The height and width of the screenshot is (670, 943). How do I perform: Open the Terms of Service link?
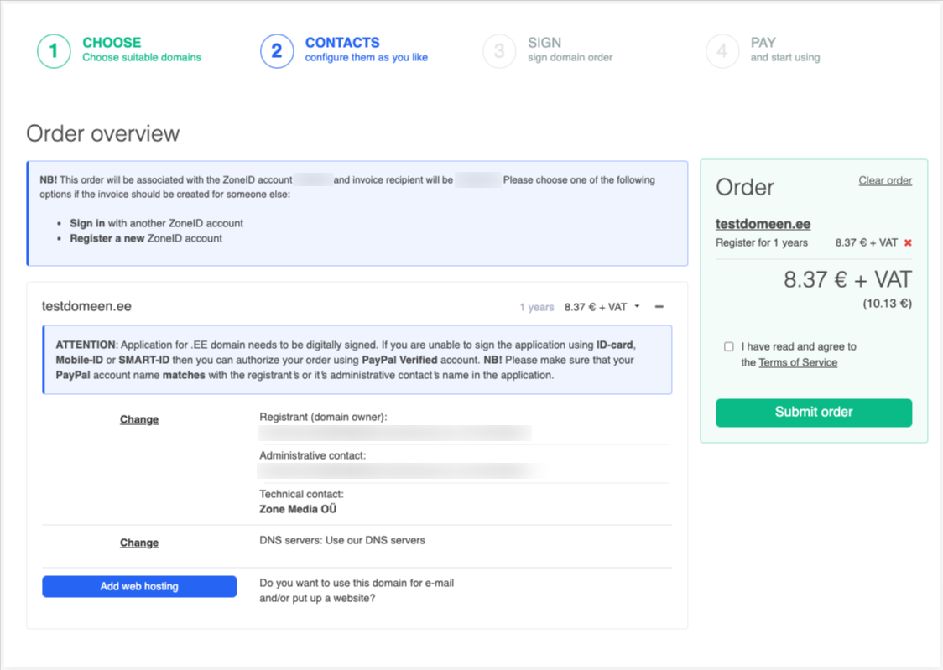798,362
